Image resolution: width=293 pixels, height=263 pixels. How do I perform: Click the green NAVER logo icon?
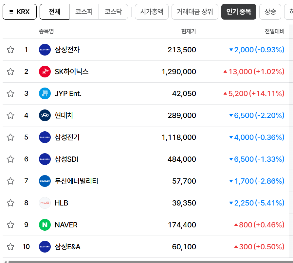coord(45,225)
